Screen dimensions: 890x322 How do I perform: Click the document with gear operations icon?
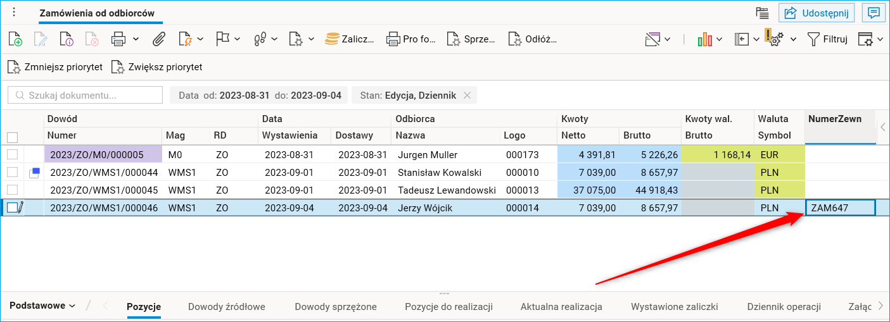(296, 39)
